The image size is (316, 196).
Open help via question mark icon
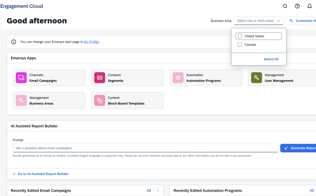click(297, 6)
